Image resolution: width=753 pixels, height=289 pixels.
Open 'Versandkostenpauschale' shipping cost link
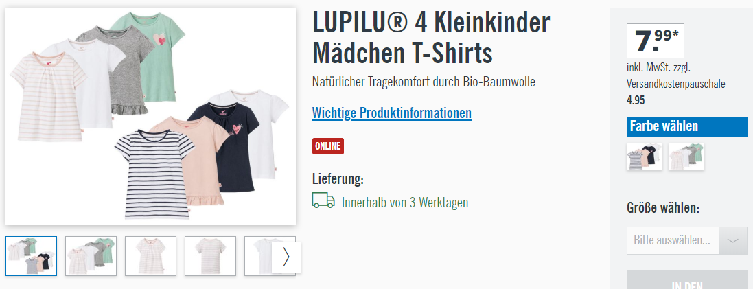675,84
